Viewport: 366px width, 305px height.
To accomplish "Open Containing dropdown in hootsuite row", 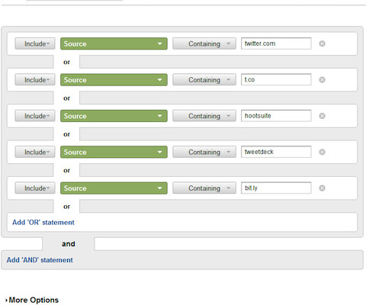I will pos(204,116).
